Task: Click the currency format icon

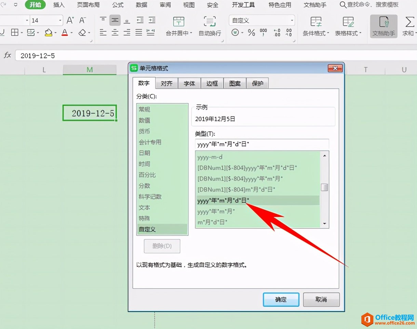Action: (235, 33)
